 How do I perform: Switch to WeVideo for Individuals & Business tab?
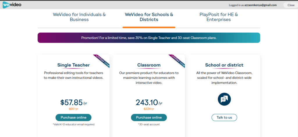coord(79,17)
